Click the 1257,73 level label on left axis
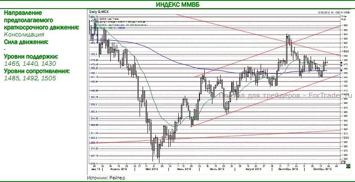Image resolution: width=355 pixels, height=182 pixels. (94, 156)
